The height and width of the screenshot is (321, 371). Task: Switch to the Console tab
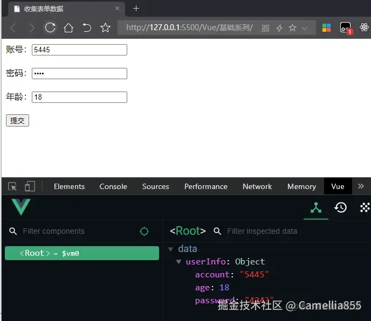coord(113,186)
